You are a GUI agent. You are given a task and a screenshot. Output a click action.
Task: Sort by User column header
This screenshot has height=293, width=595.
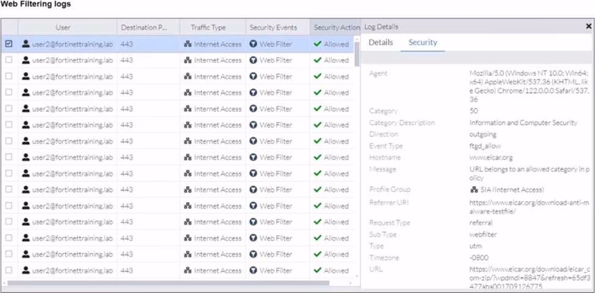(63, 27)
